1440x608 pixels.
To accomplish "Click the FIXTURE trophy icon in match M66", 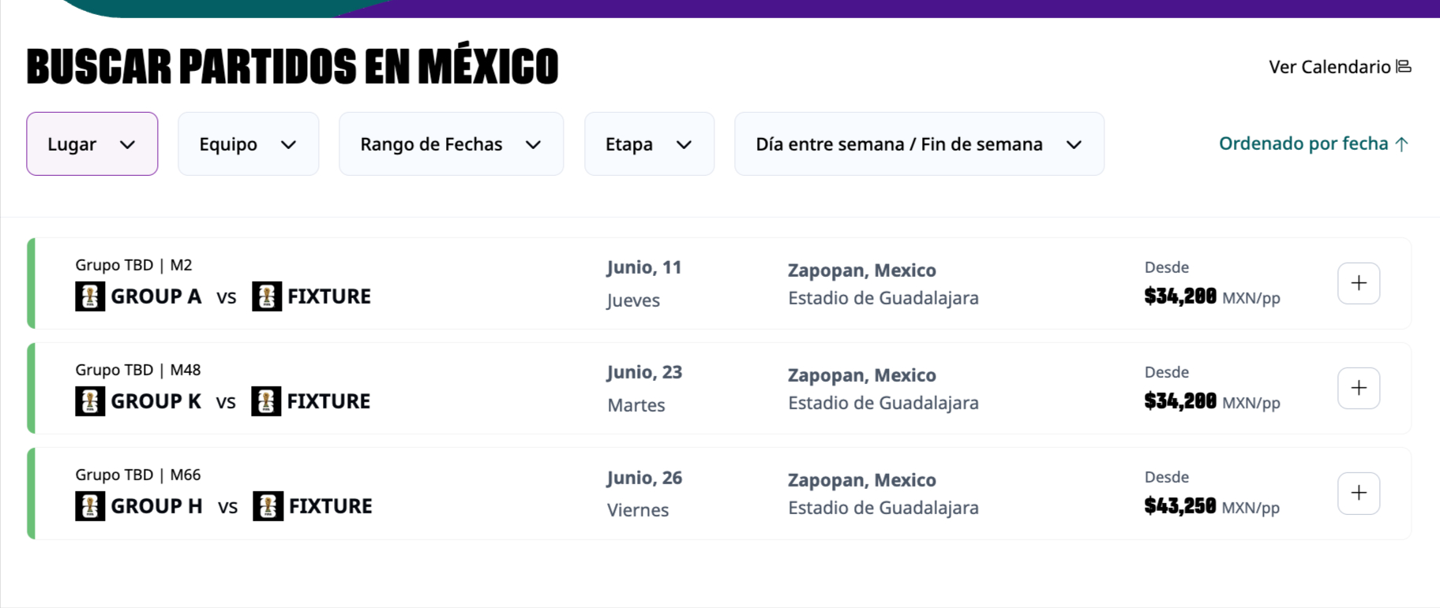I will click(268, 506).
